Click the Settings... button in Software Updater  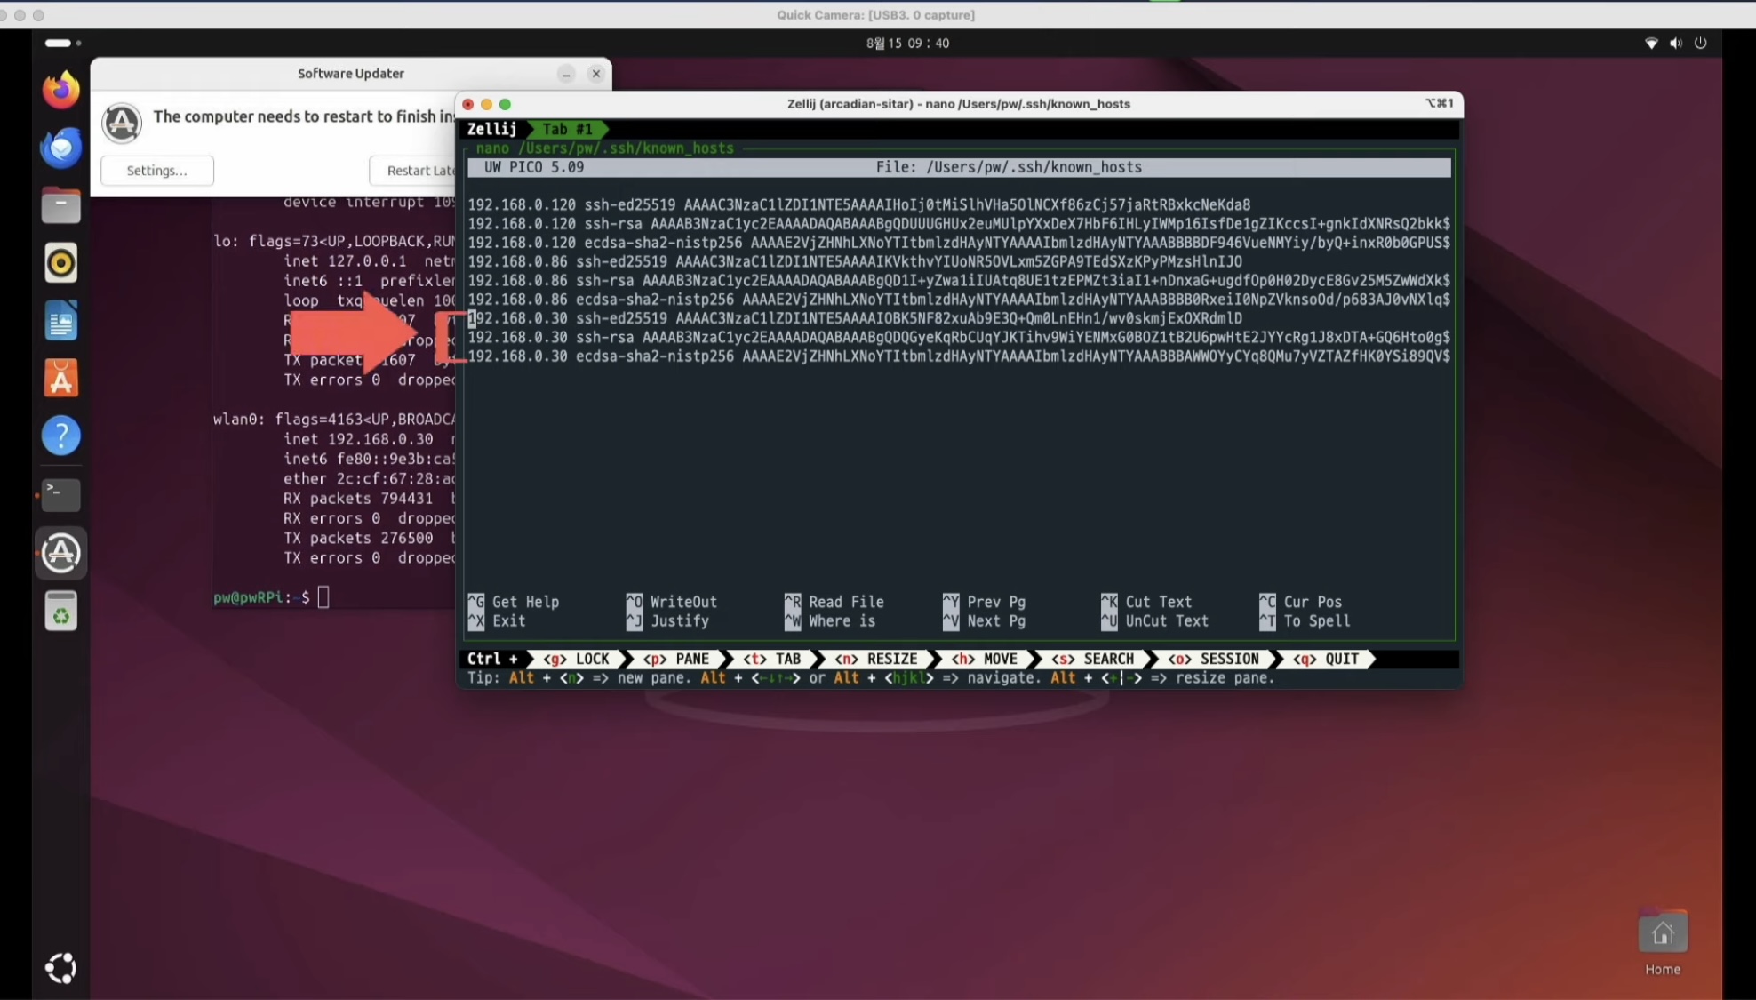click(x=156, y=171)
